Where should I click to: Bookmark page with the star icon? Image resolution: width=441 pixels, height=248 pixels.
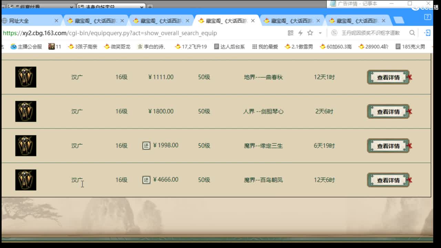(310, 33)
